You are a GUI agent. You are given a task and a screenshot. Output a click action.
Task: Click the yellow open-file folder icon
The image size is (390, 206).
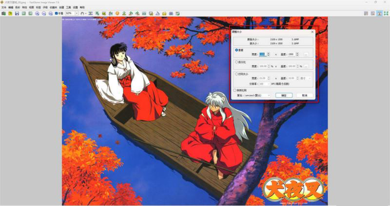(x=10, y=14)
